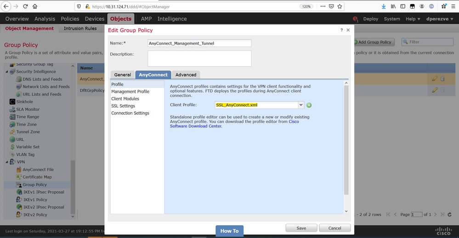The image size is (459, 238).
Task: Open the Devices menu
Action: pos(95,19)
